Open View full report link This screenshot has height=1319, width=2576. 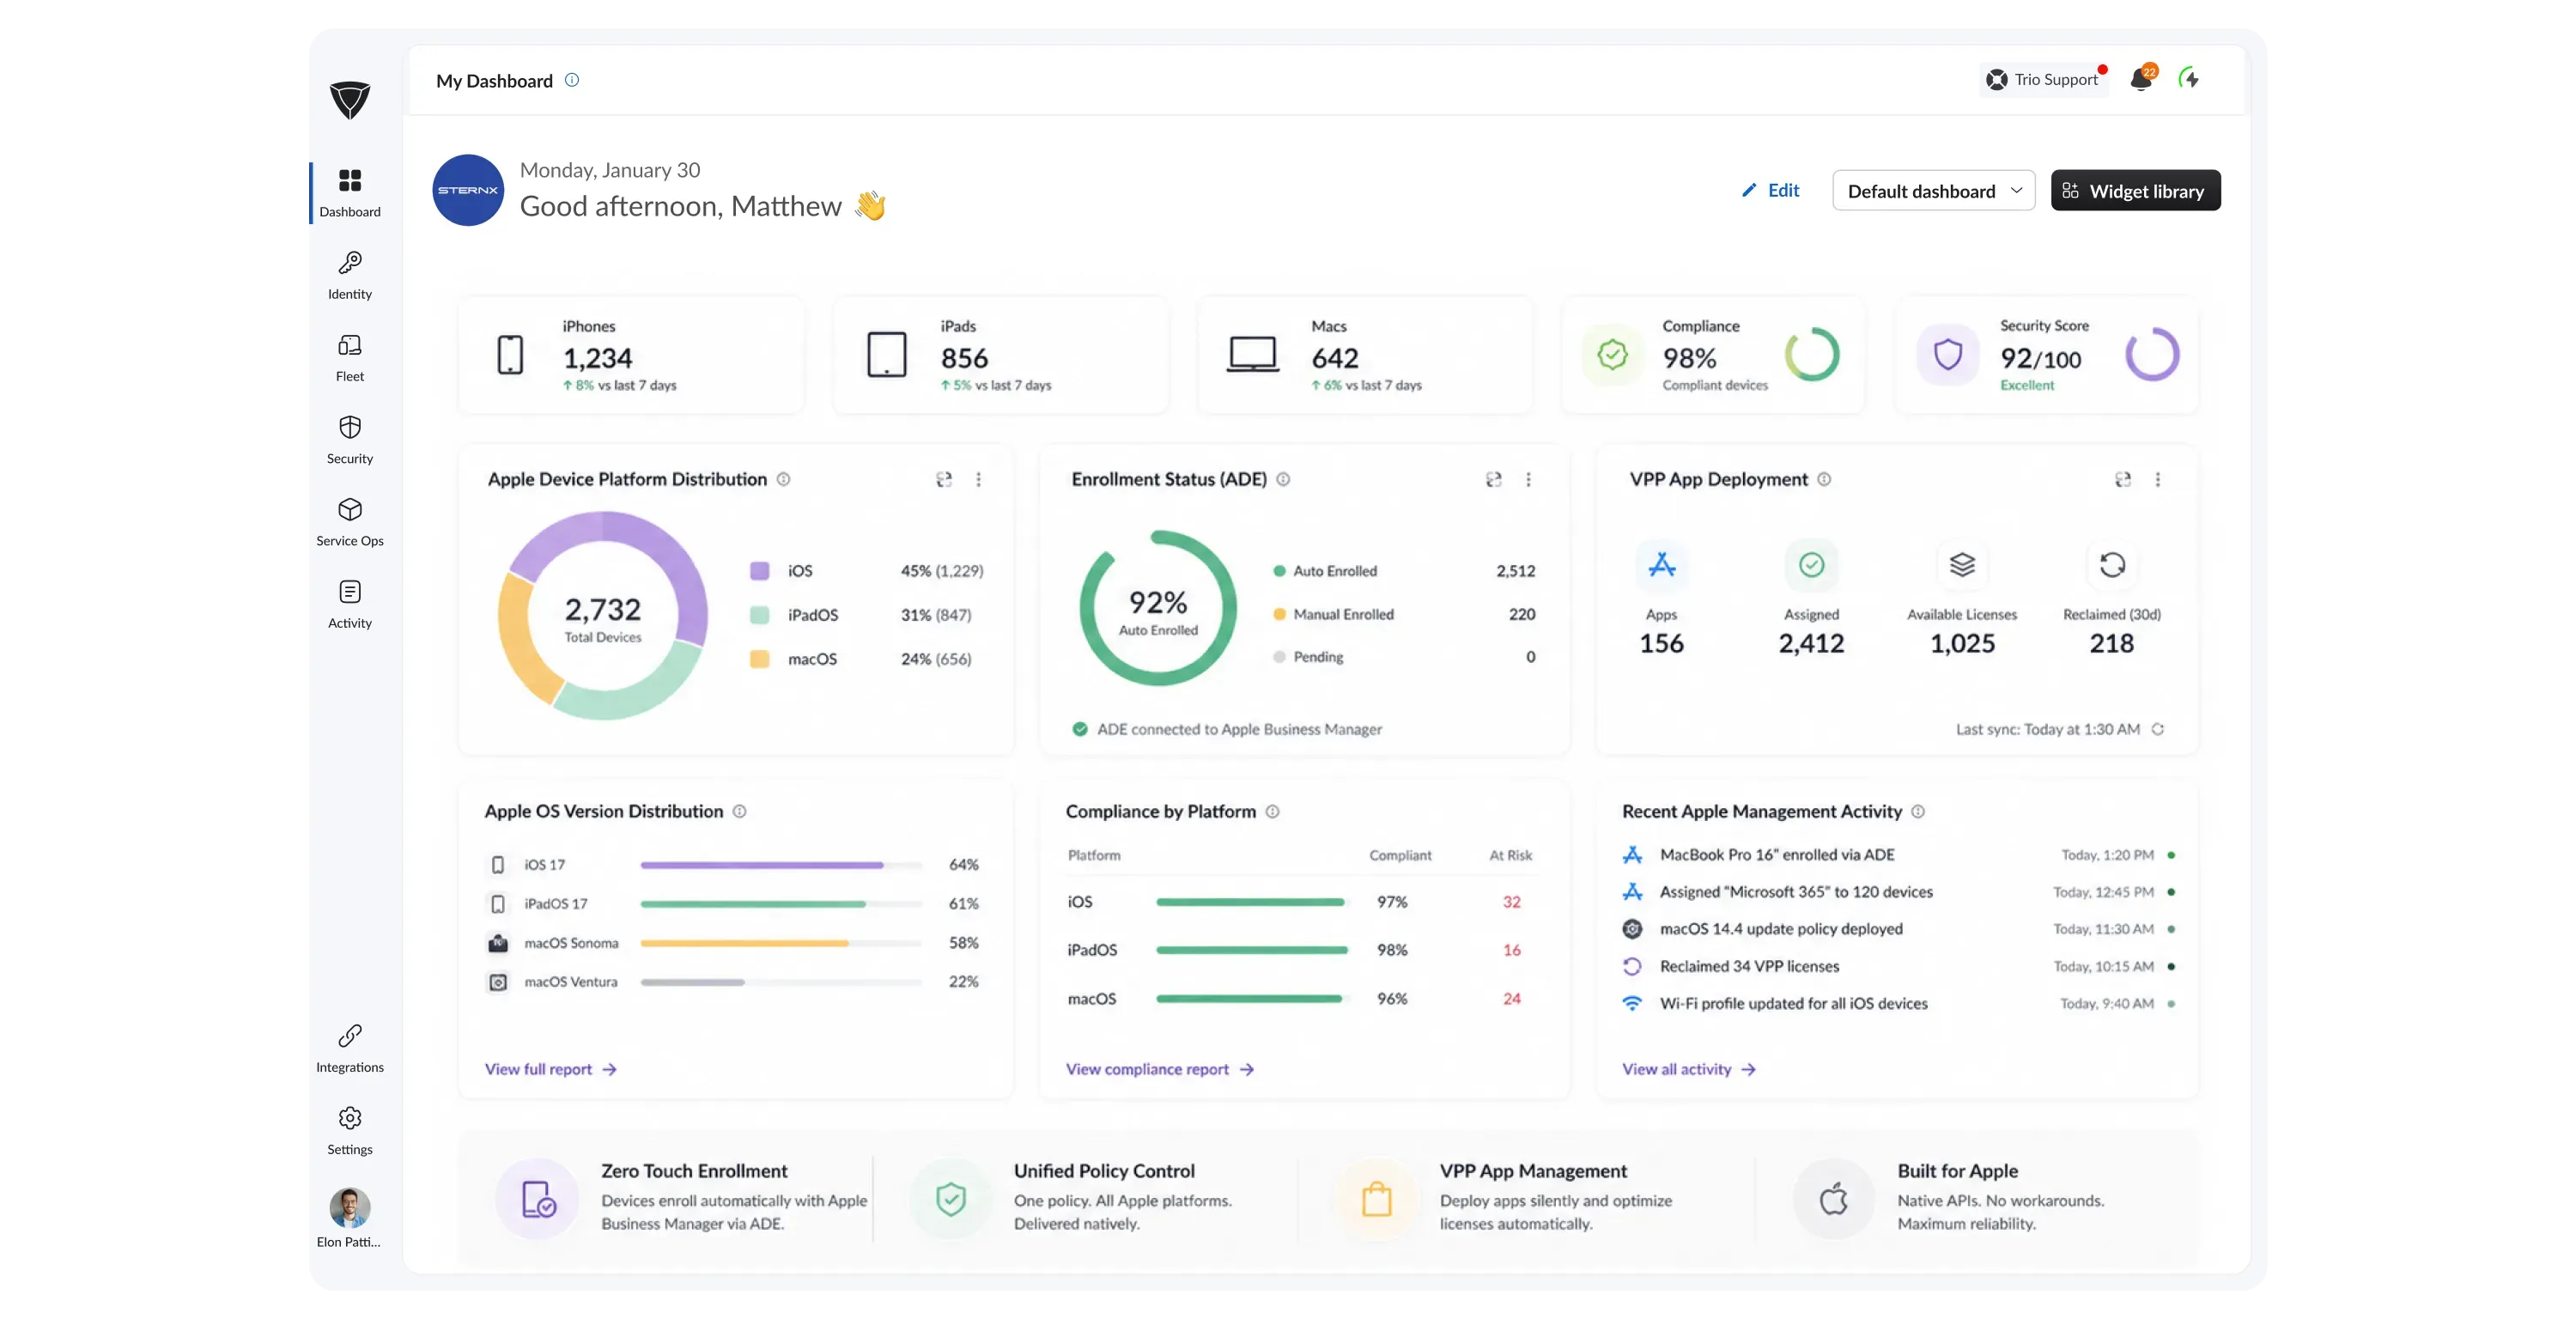click(550, 1068)
